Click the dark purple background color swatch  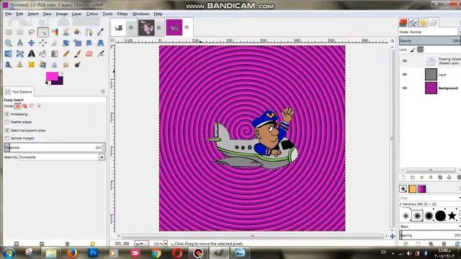coord(60,81)
